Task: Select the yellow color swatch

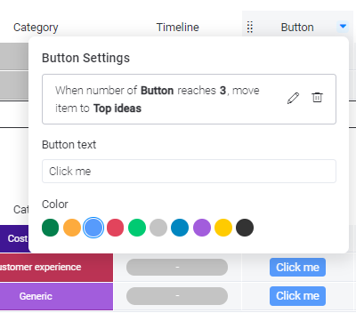Action: tap(223, 228)
